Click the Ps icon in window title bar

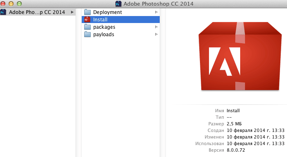tap(118, 4)
